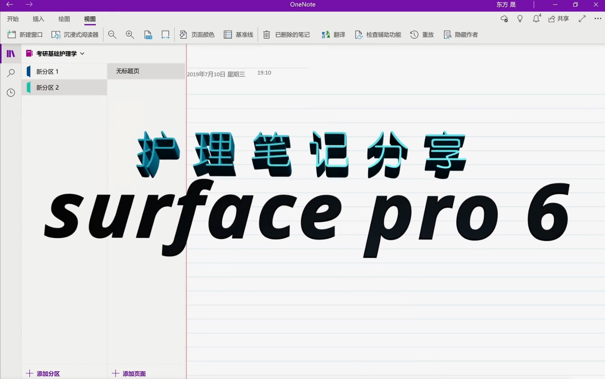Show 已删除的笔记 deleted notes
Viewport: 605px width, 379px height.
coord(286,35)
